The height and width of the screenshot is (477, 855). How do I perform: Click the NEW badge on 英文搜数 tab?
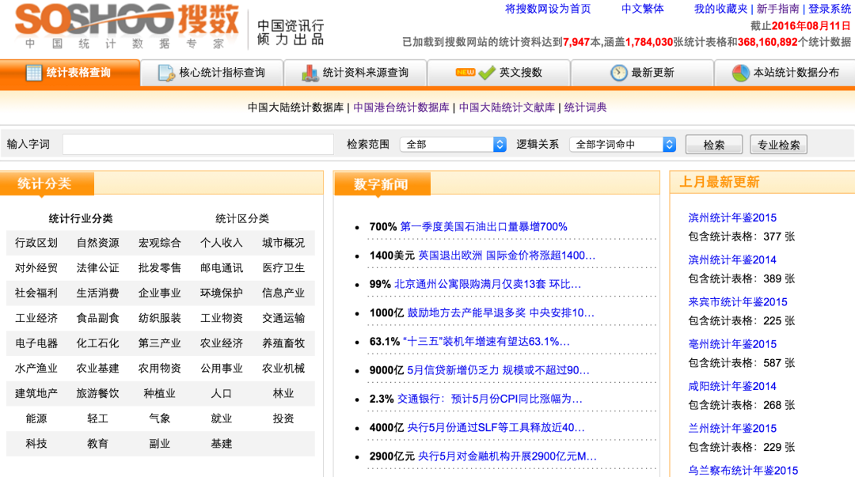coord(465,72)
